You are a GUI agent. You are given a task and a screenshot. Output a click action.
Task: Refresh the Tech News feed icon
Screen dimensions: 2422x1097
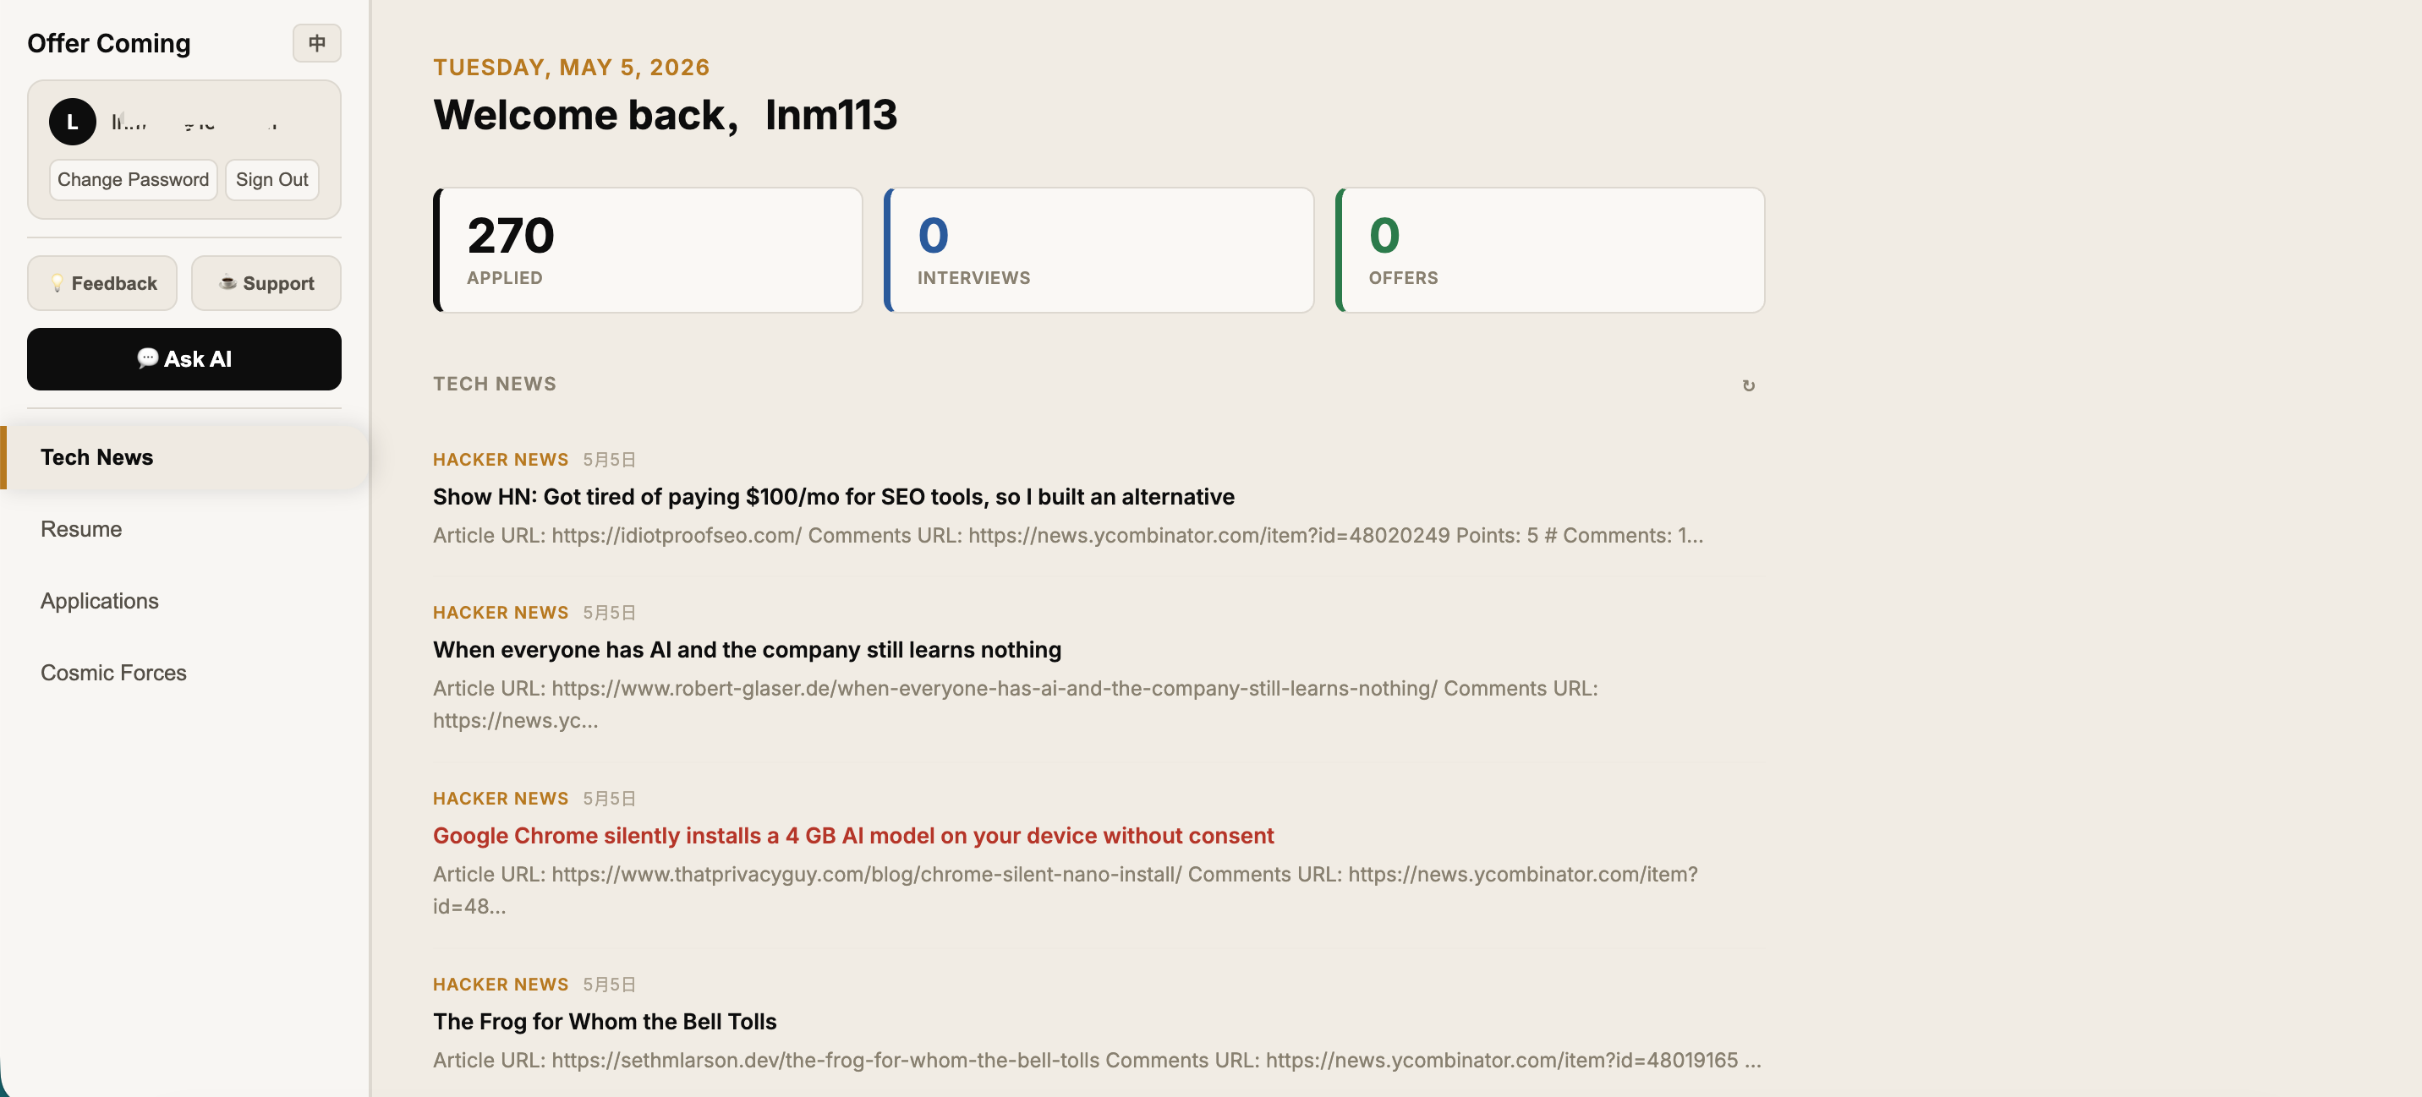point(1748,385)
